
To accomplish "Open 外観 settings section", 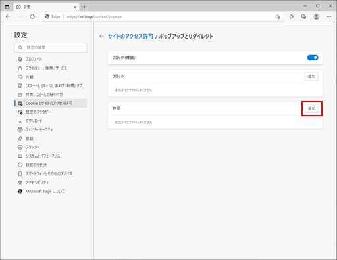I will click(51, 77).
